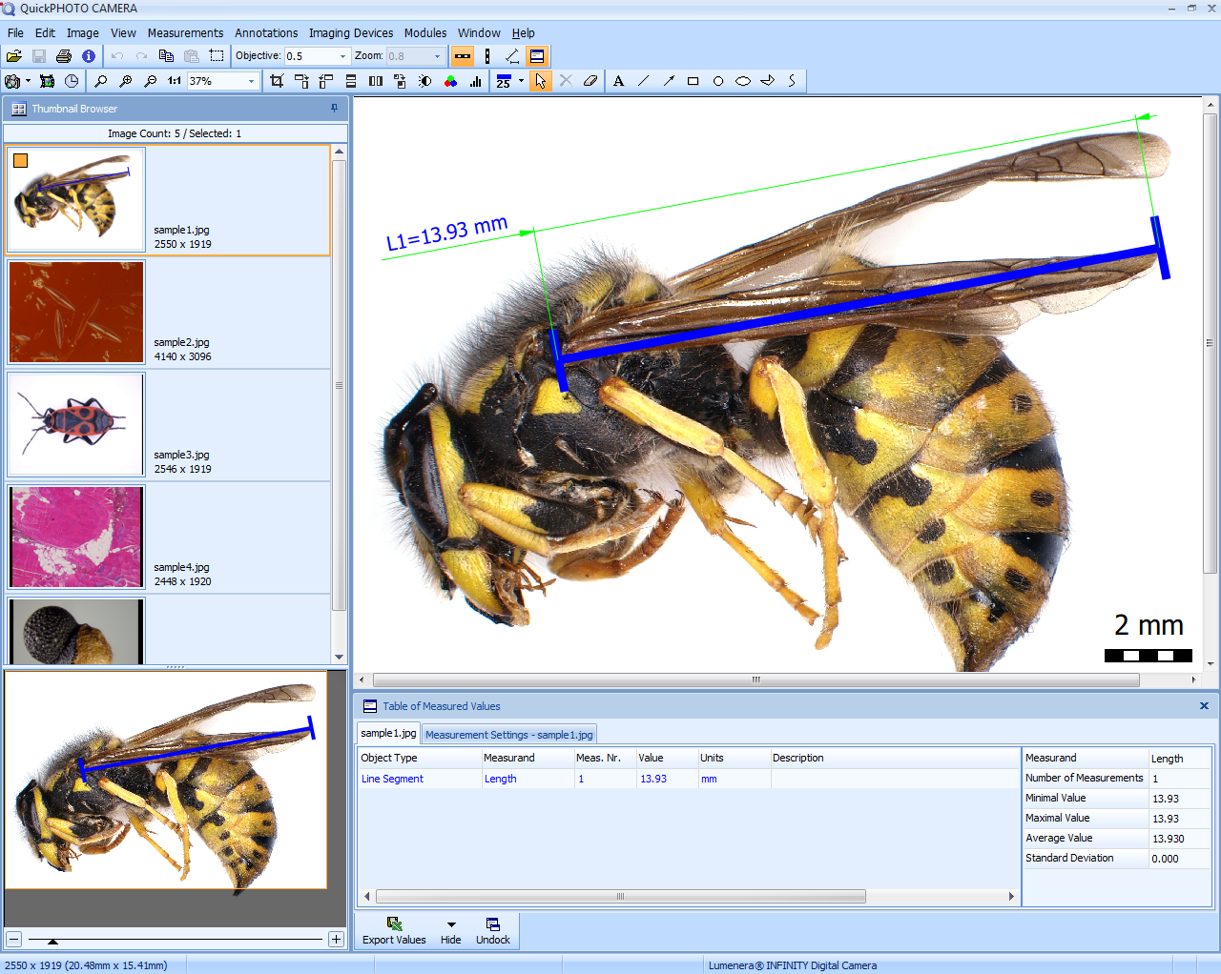The image size is (1221, 974).
Task: Select the Eraser tool
Action: [x=590, y=81]
